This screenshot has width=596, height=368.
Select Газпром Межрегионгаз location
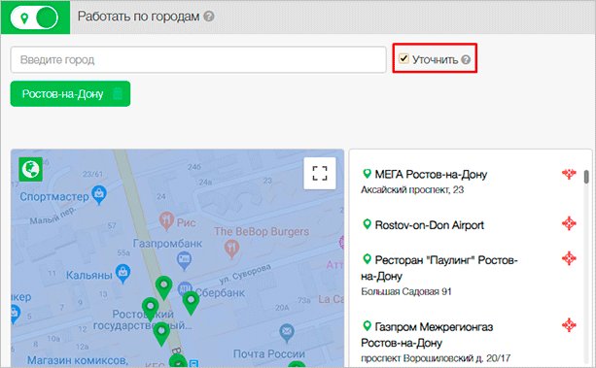(427, 335)
